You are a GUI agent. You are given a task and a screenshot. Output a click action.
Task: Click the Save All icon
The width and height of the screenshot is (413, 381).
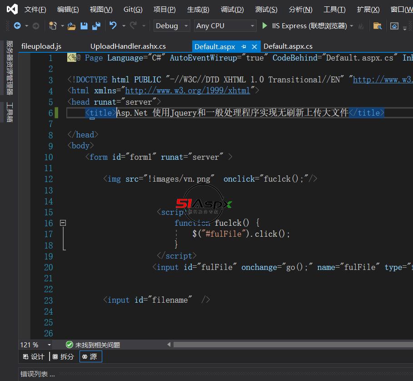(x=96, y=26)
